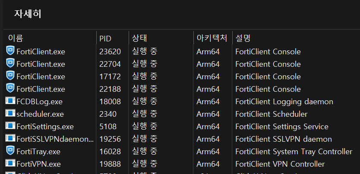Image resolution: width=360 pixels, height=174 pixels.
Task: Click the 실행 중 status of FortiSSLVPNdaemon
Action: point(145,139)
